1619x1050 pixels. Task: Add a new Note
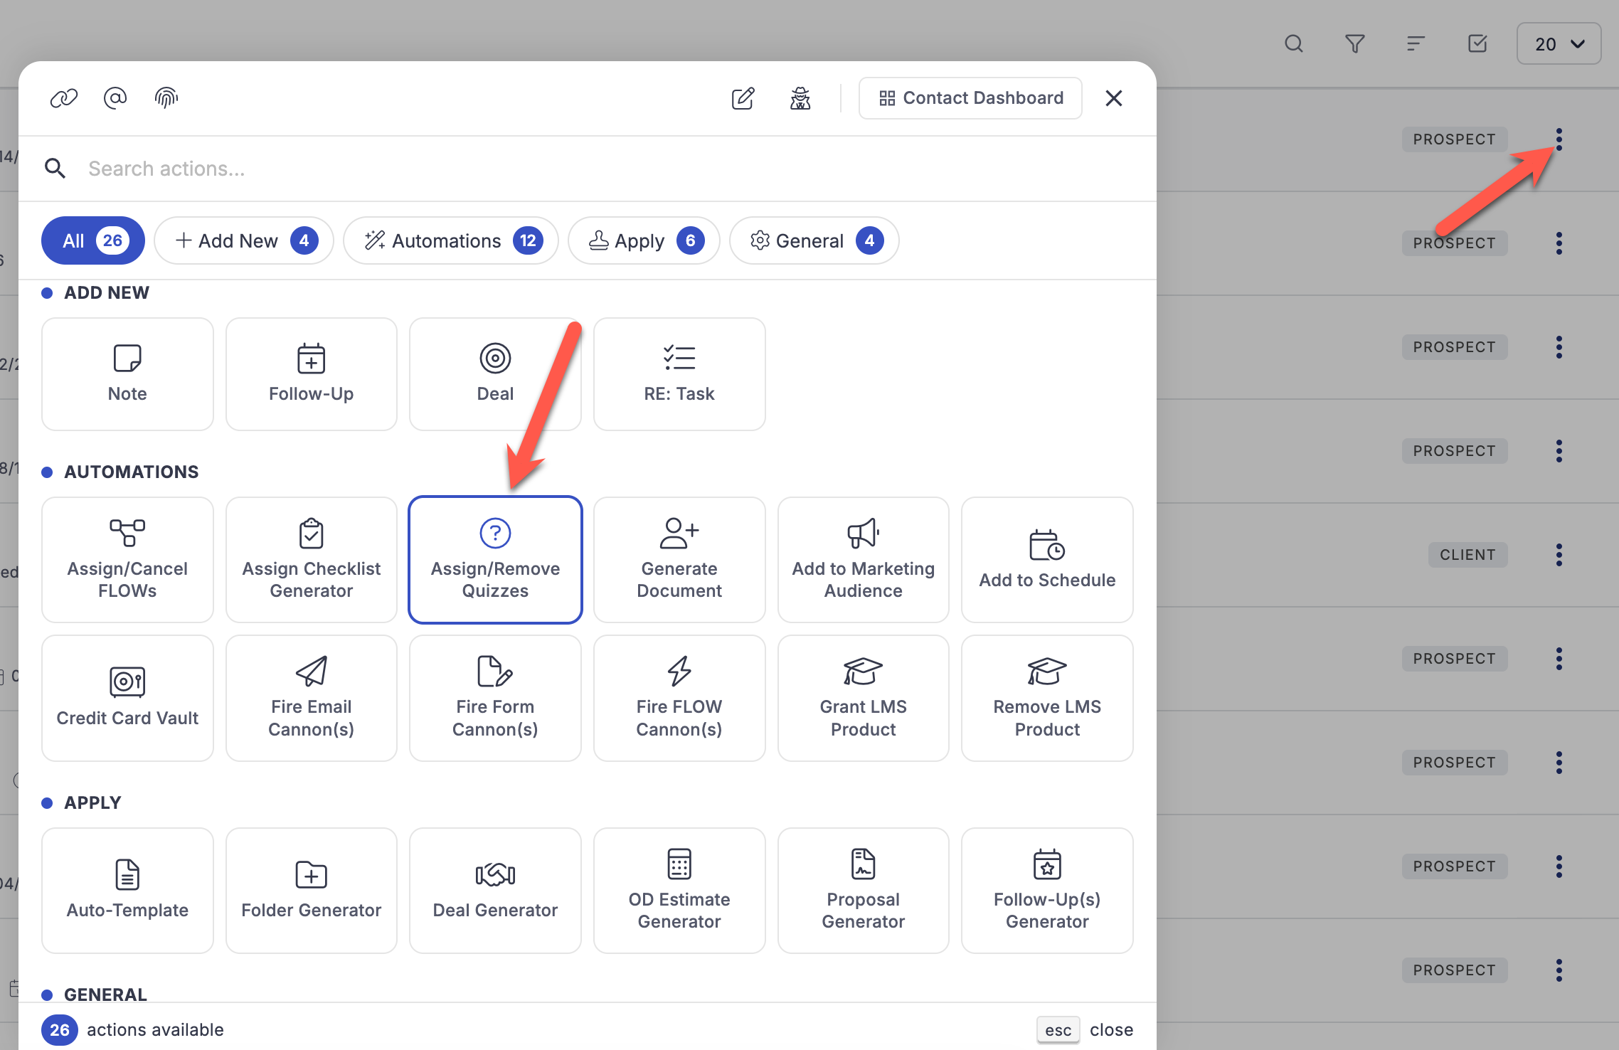[127, 374]
